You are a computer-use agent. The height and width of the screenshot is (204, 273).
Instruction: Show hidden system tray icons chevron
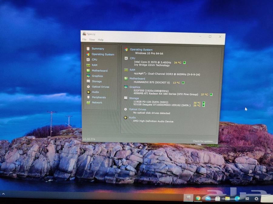(3, 194)
